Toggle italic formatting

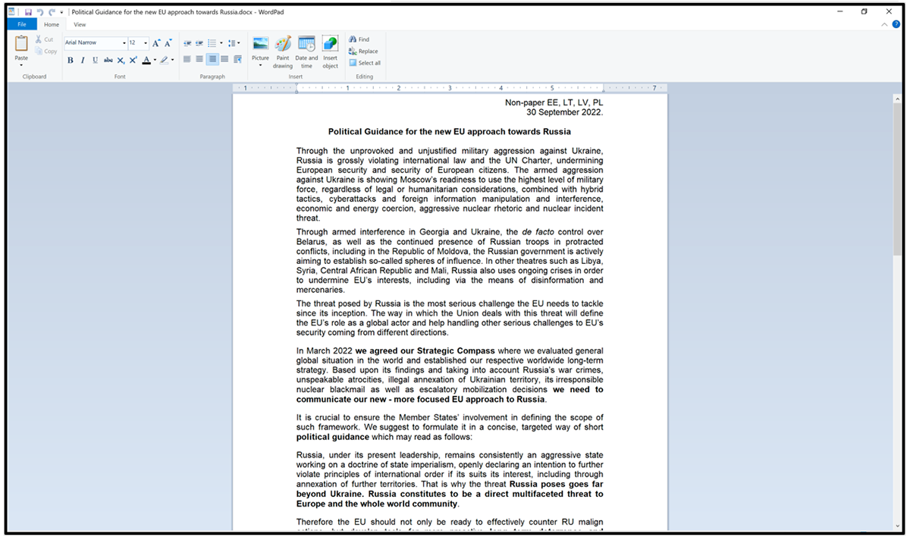[x=83, y=60]
